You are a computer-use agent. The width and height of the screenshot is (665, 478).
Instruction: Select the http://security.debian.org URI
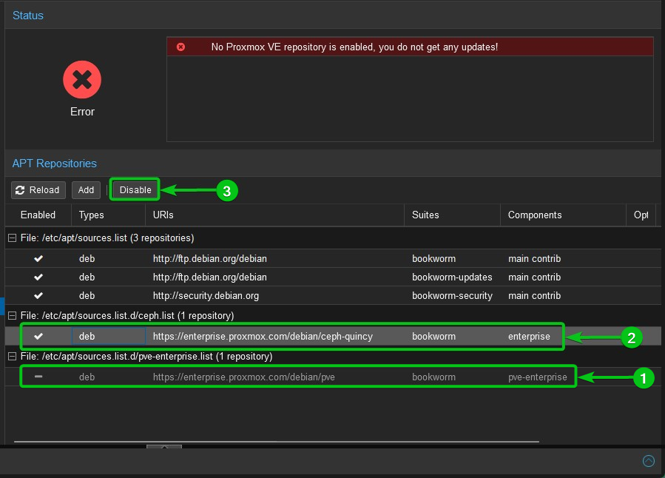(206, 296)
